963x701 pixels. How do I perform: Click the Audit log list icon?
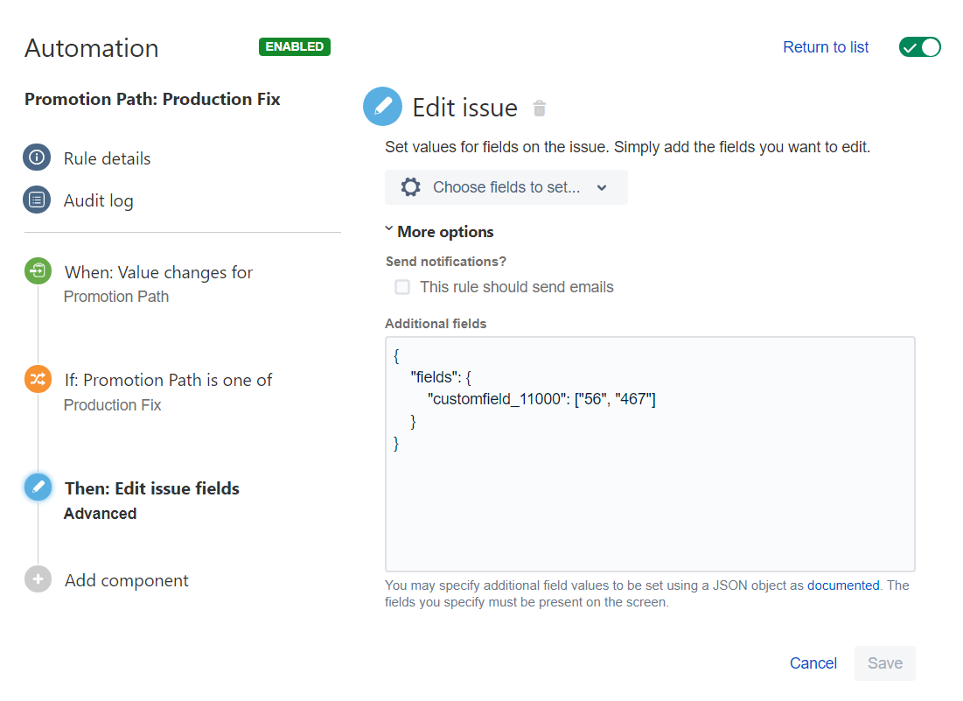point(37,200)
